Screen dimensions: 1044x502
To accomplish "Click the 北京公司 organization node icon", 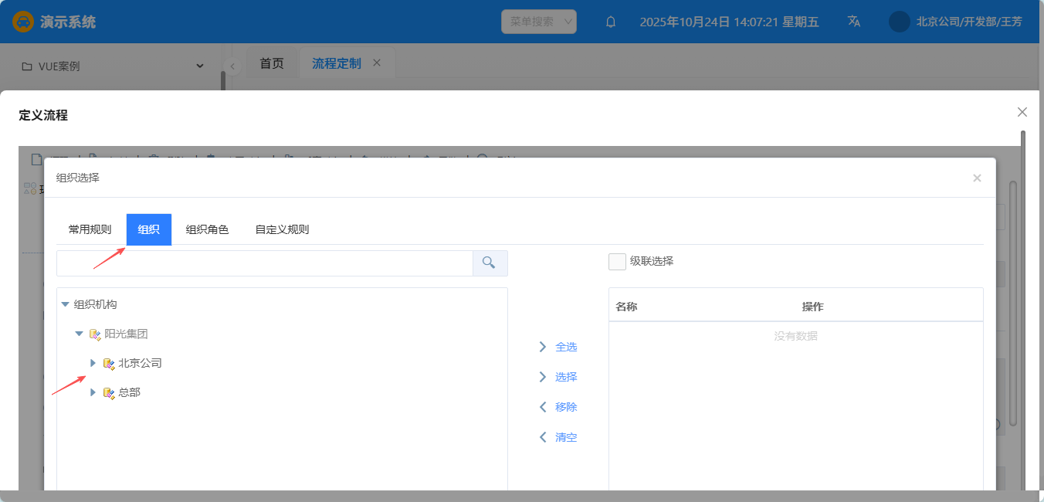I will (109, 363).
